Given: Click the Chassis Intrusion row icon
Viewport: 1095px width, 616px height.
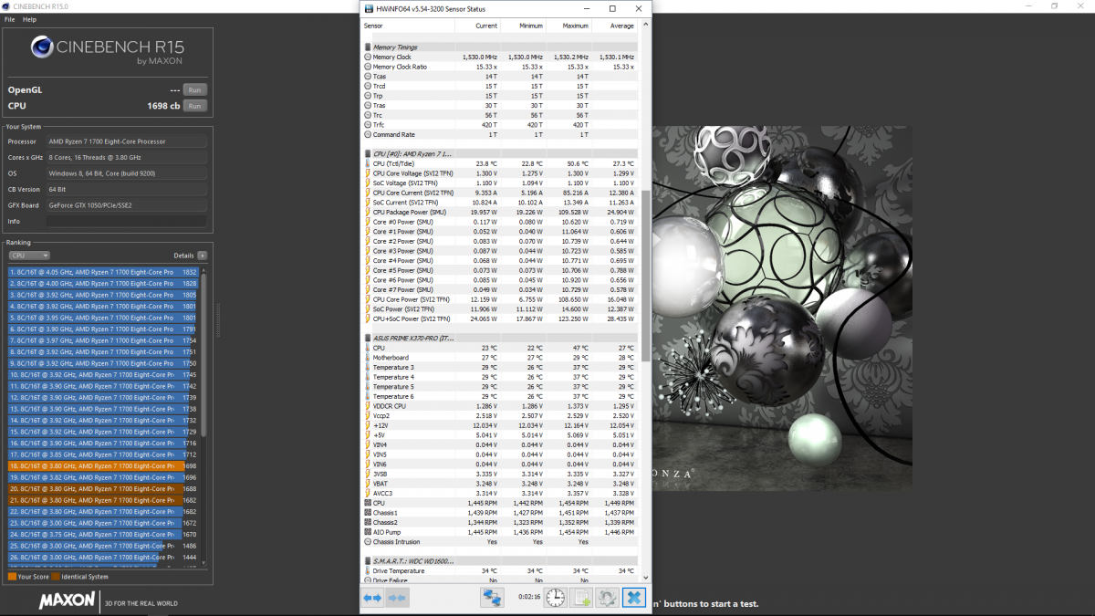Looking at the screenshot, I should (368, 541).
